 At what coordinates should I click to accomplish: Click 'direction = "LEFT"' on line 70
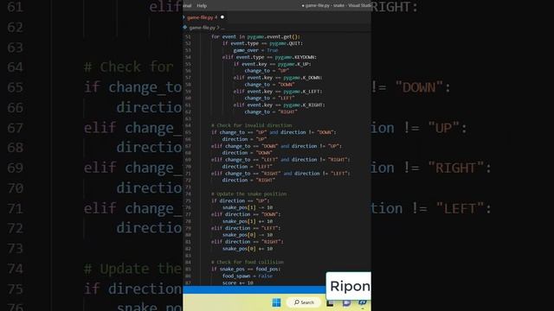(248, 167)
